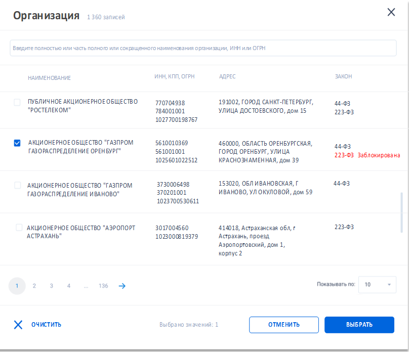Click the 44-ФЗ label in Иваново row
409x352 pixels.
coord(342,184)
